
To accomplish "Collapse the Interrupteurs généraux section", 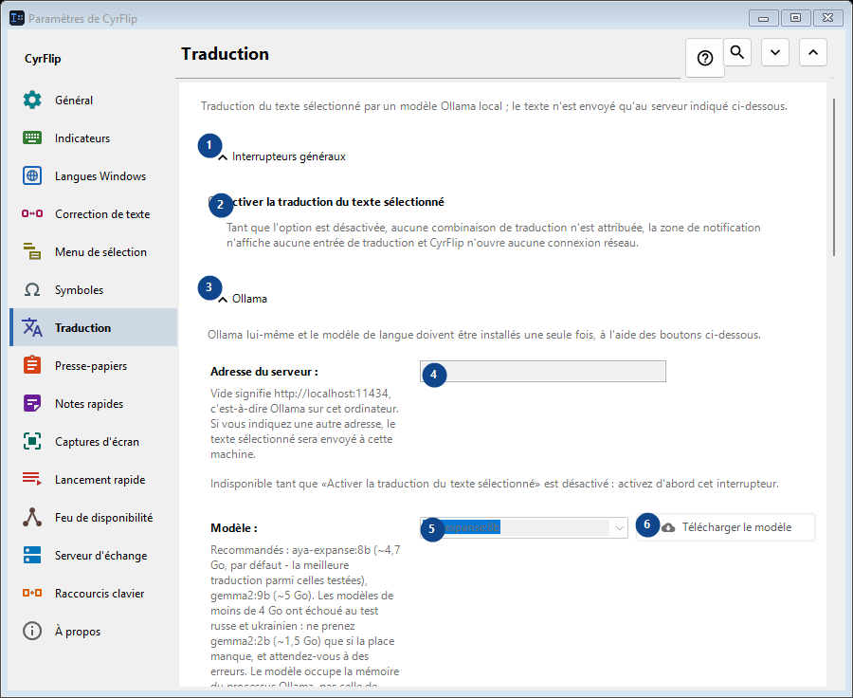I will coord(282,156).
